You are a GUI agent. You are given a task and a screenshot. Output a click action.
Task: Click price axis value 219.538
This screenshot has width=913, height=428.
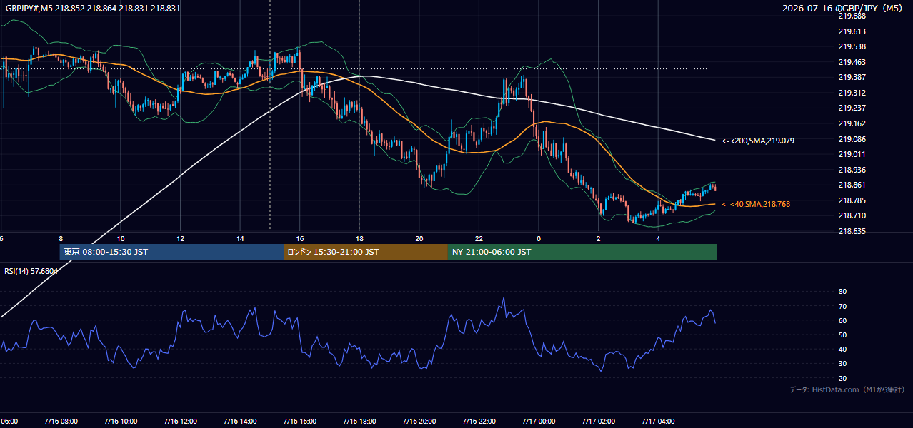coord(852,46)
